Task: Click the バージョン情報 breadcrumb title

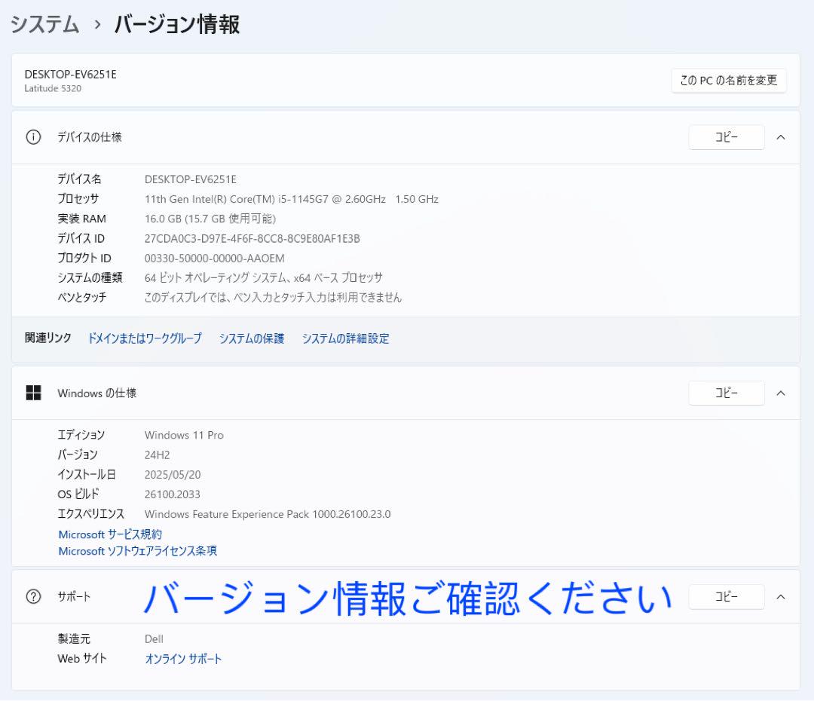Action: [177, 24]
